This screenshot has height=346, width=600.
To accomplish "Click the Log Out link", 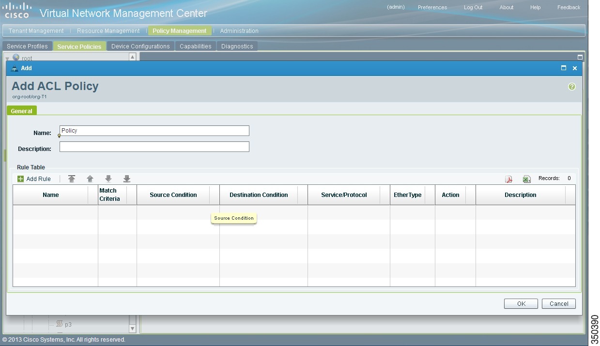I will [473, 7].
